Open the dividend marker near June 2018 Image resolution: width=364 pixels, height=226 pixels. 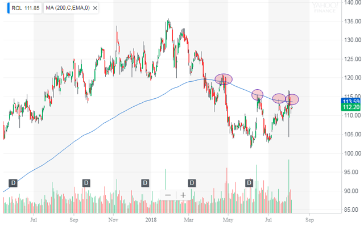coord(249,183)
